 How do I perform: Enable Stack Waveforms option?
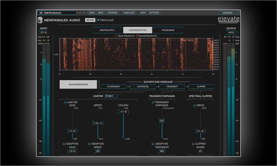tap(116, 36)
